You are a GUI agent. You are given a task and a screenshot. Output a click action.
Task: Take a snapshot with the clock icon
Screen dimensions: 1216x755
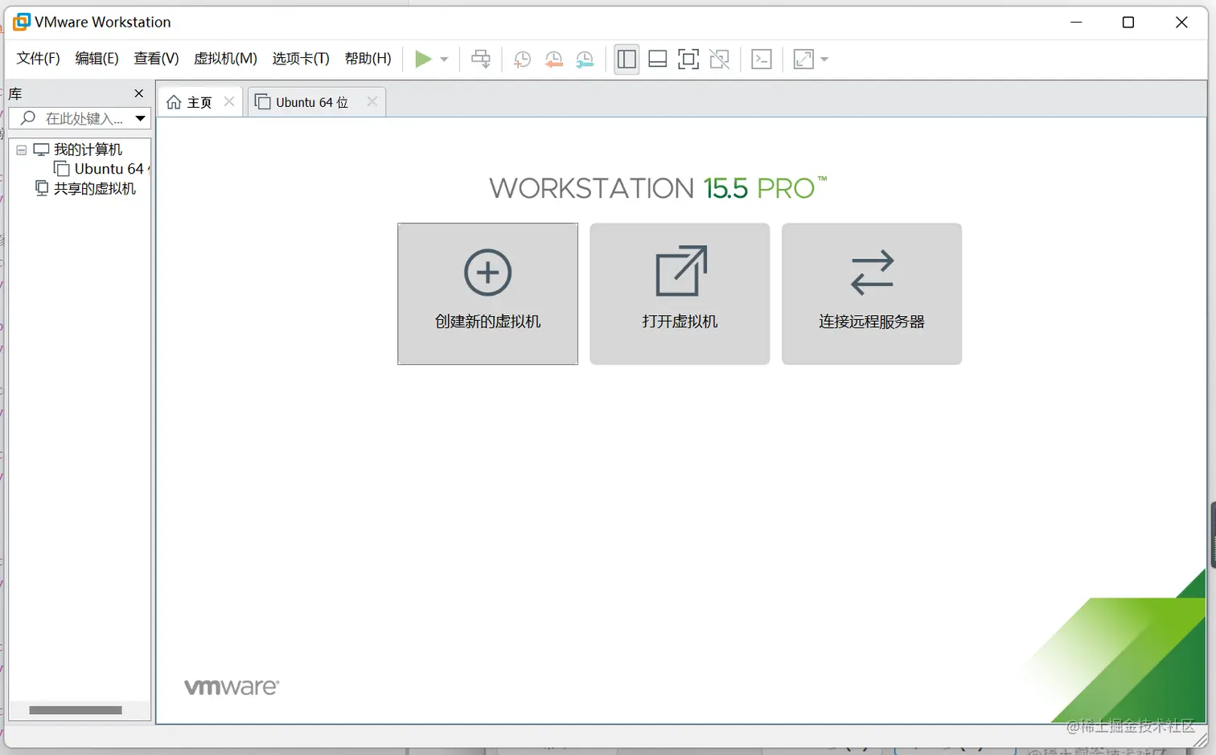(x=522, y=59)
